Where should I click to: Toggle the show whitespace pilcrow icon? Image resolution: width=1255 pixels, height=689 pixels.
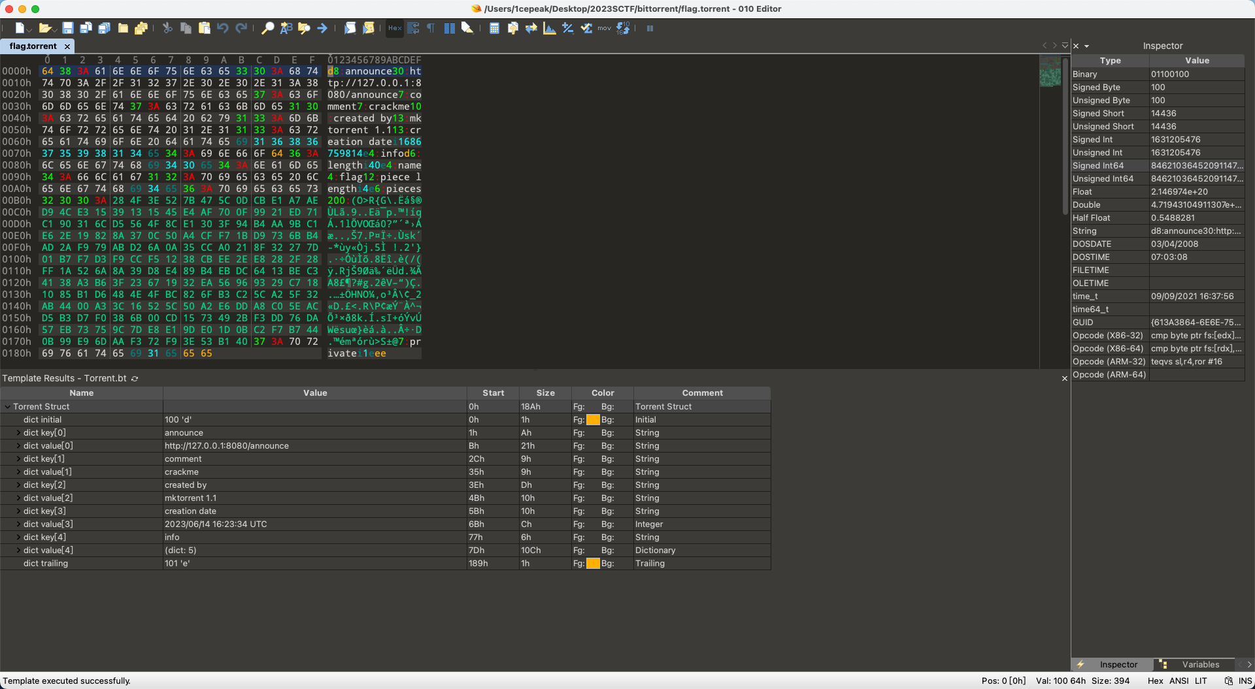[431, 28]
